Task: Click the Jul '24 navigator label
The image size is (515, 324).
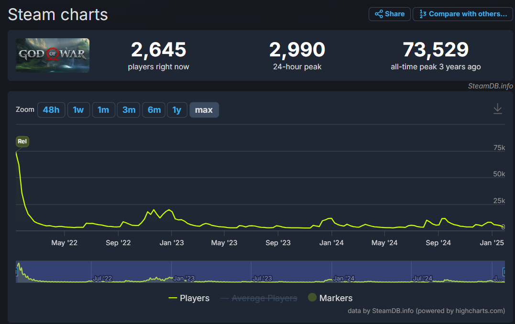Action: coord(423,279)
